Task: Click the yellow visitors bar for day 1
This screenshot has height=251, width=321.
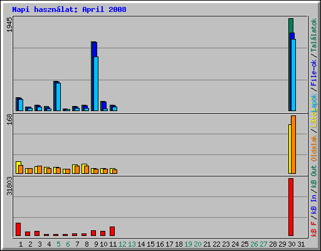Action: pyautogui.click(x=18, y=168)
